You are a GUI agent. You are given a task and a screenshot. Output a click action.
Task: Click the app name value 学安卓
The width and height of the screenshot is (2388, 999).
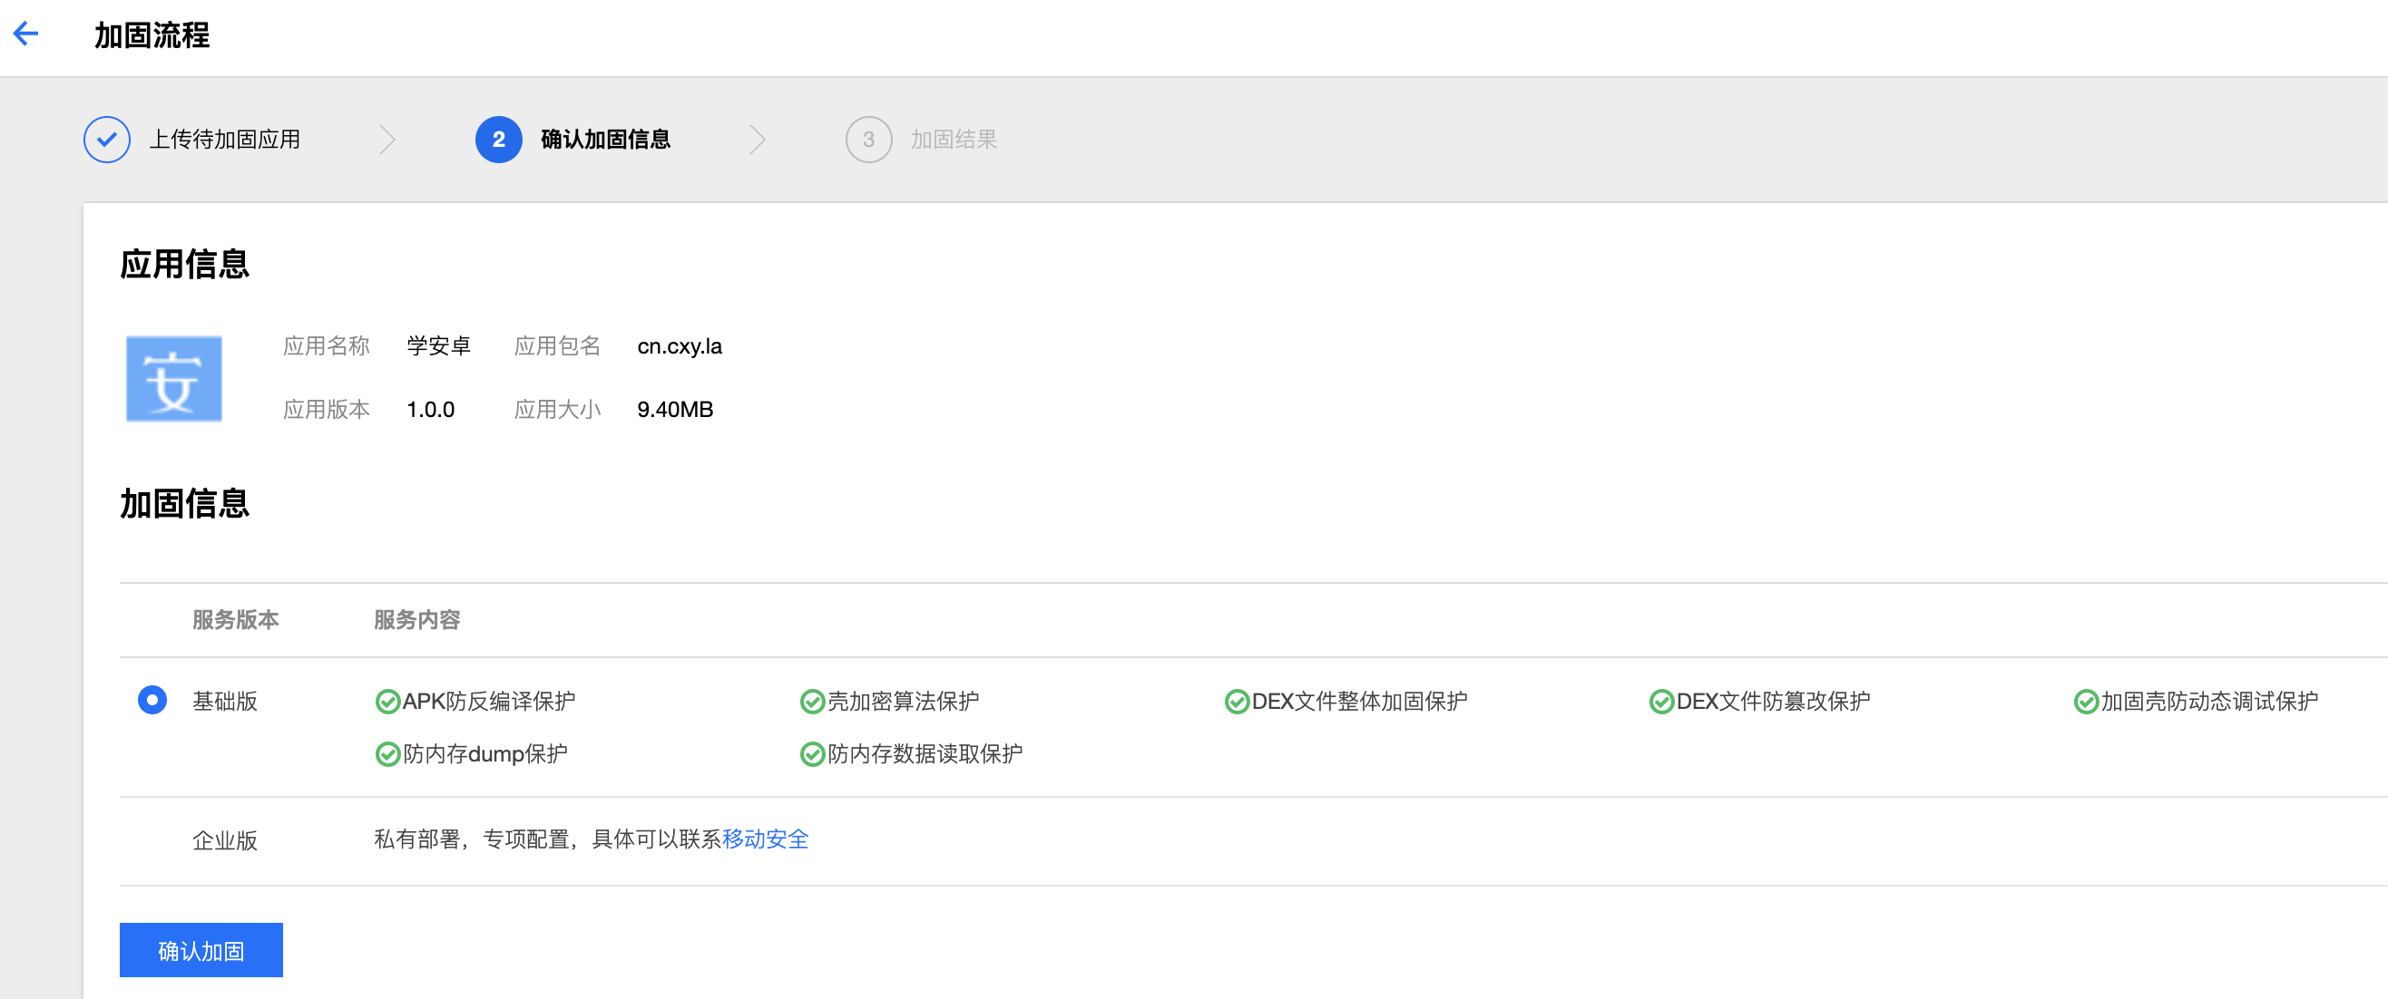point(438,346)
